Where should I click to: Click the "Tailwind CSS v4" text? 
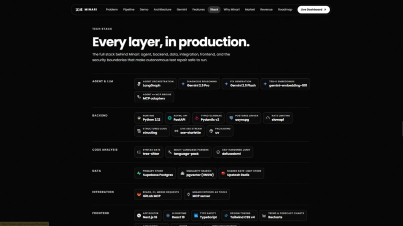242,218
